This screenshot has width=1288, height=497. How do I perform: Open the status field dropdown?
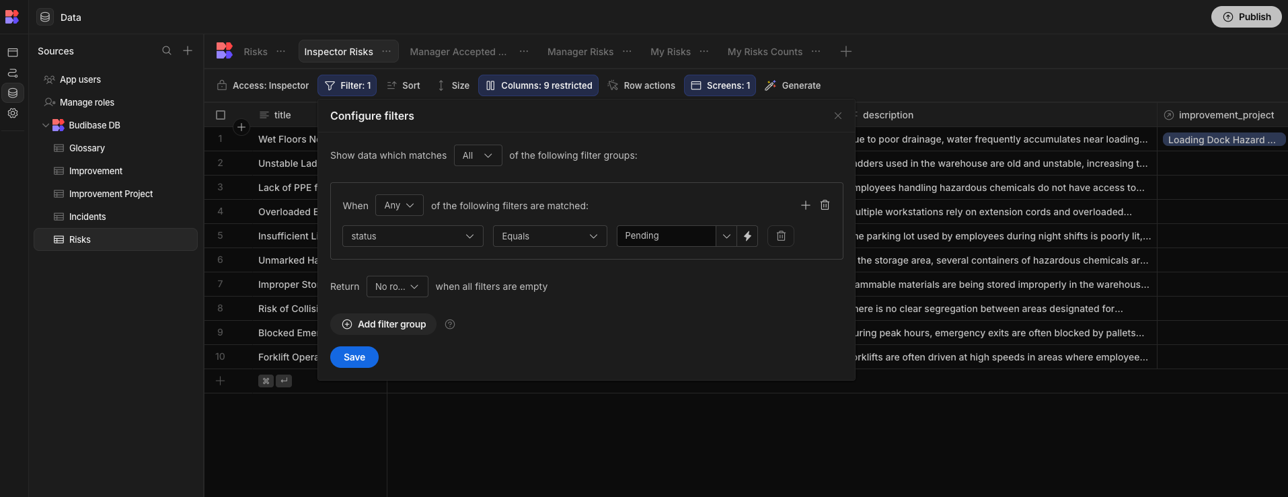(x=413, y=236)
